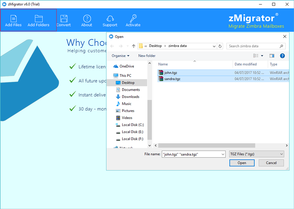Click the Open button

(x=241, y=163)
